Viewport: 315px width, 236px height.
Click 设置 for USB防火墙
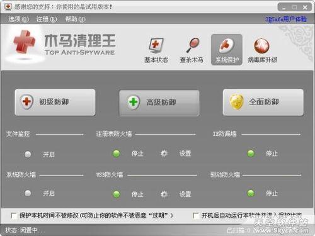[x=185, y=194]
